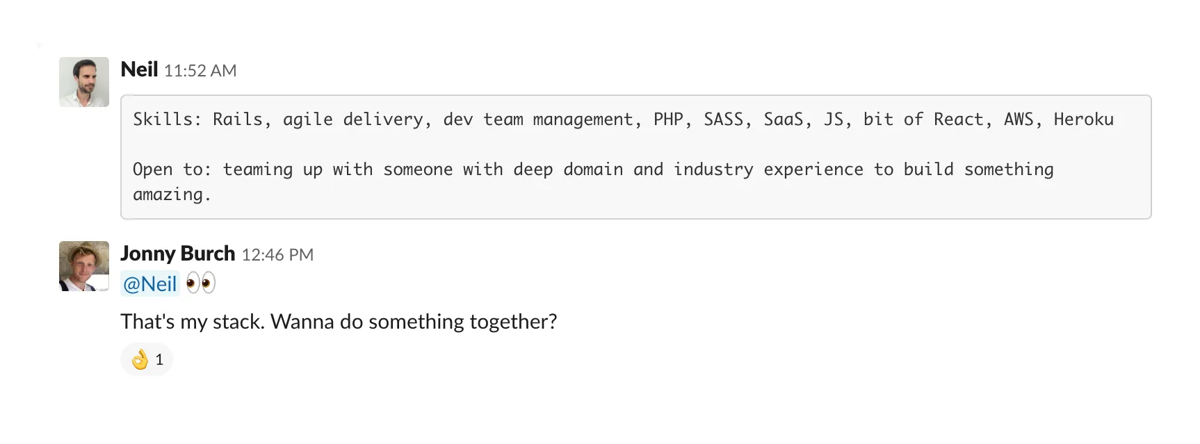
Task: Click Neil's profile picture
Action: pyautogui.click(x=84, y=82)
